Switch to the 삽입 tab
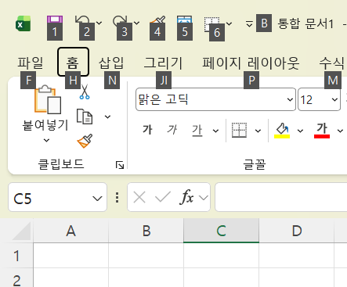Viewport: 347px width, 287px height. click(x=111, y=63)
